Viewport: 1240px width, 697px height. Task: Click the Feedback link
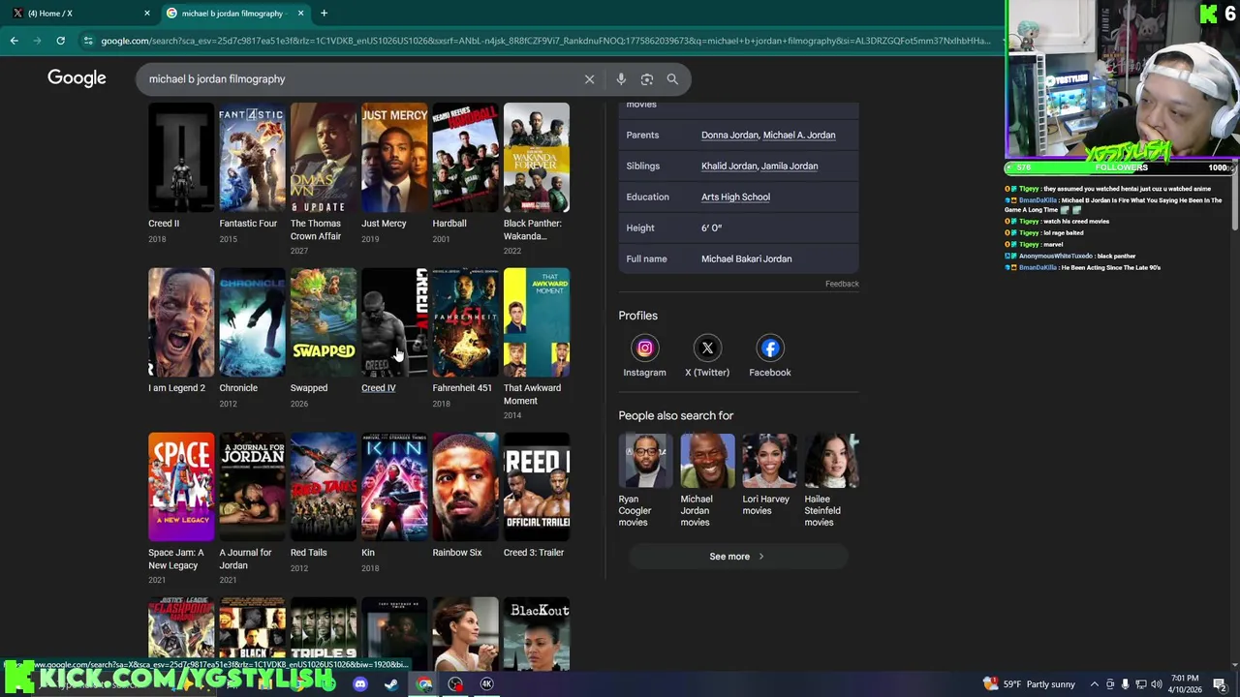point(842,284)
